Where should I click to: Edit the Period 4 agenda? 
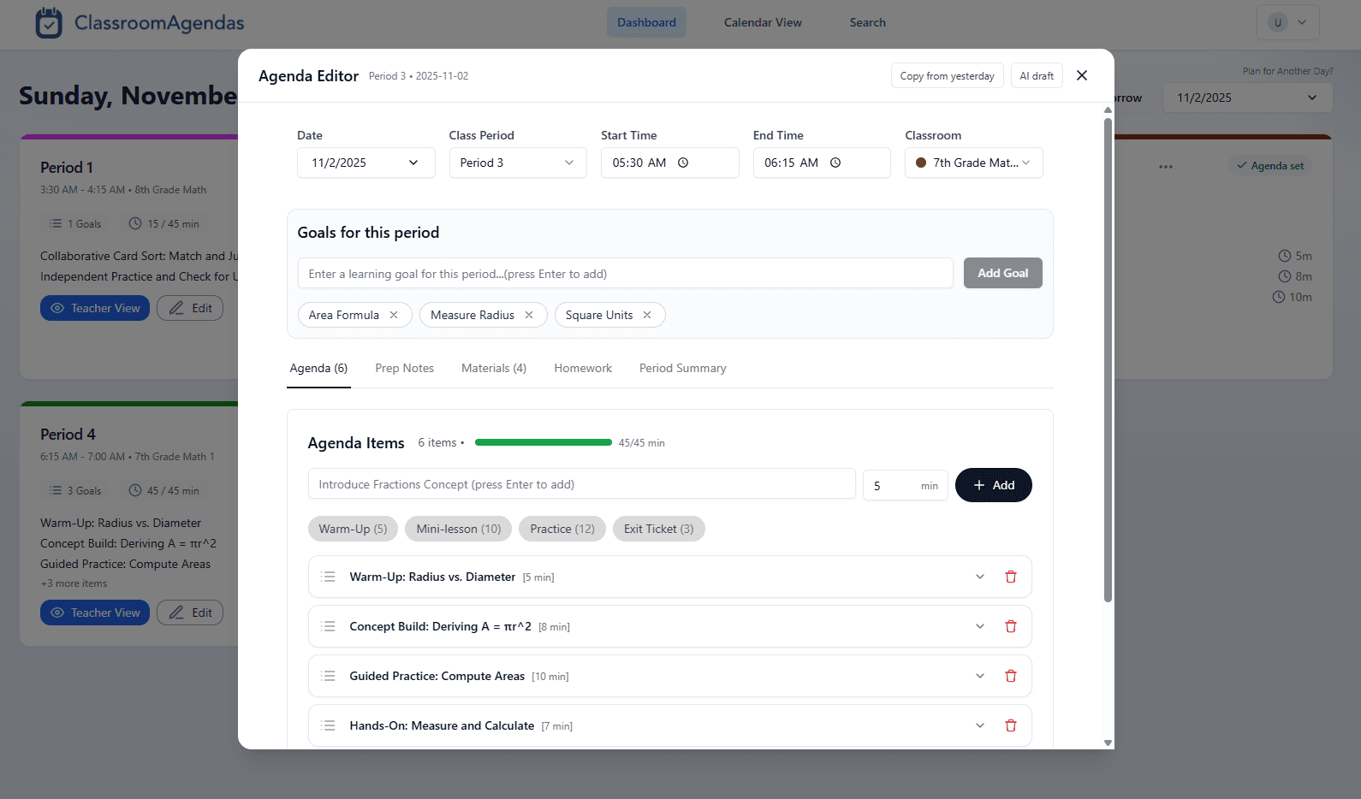(x=190, y=613)
